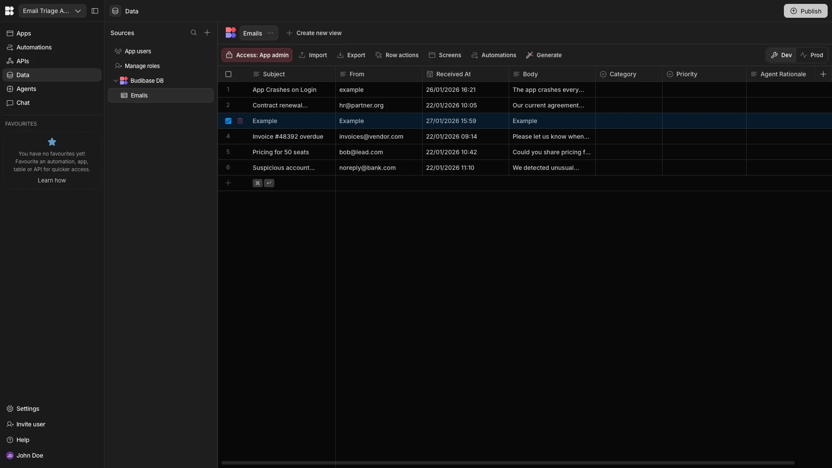Uncheck the selected Example row checkbox
The width and height of the screenshot is (832, 468).
tap(228, 121)
